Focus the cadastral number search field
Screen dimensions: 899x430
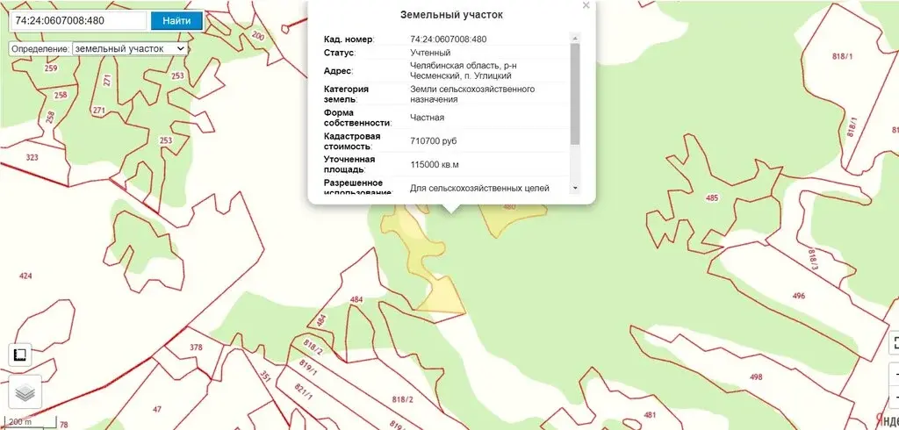pyautogui.click(x=79, y=21)
